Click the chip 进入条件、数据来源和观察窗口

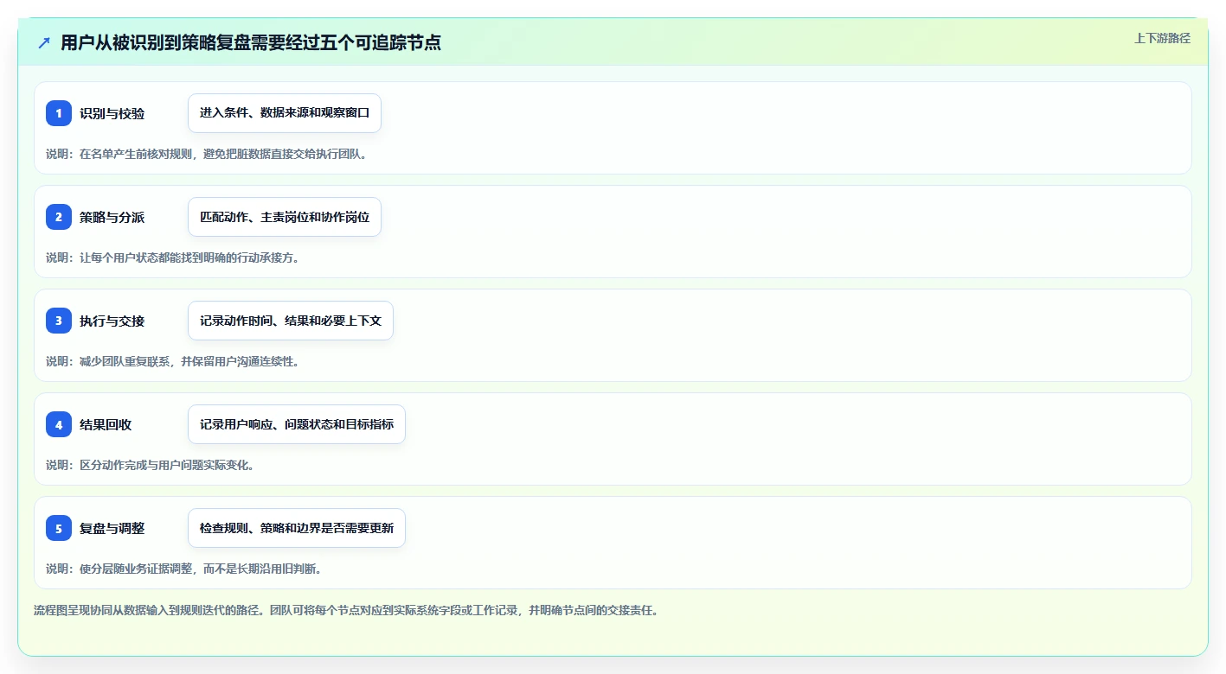click(285, 113)
